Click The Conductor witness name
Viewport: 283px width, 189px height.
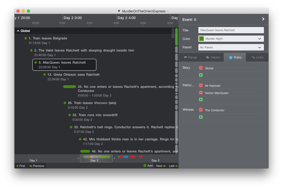[215, 110]
